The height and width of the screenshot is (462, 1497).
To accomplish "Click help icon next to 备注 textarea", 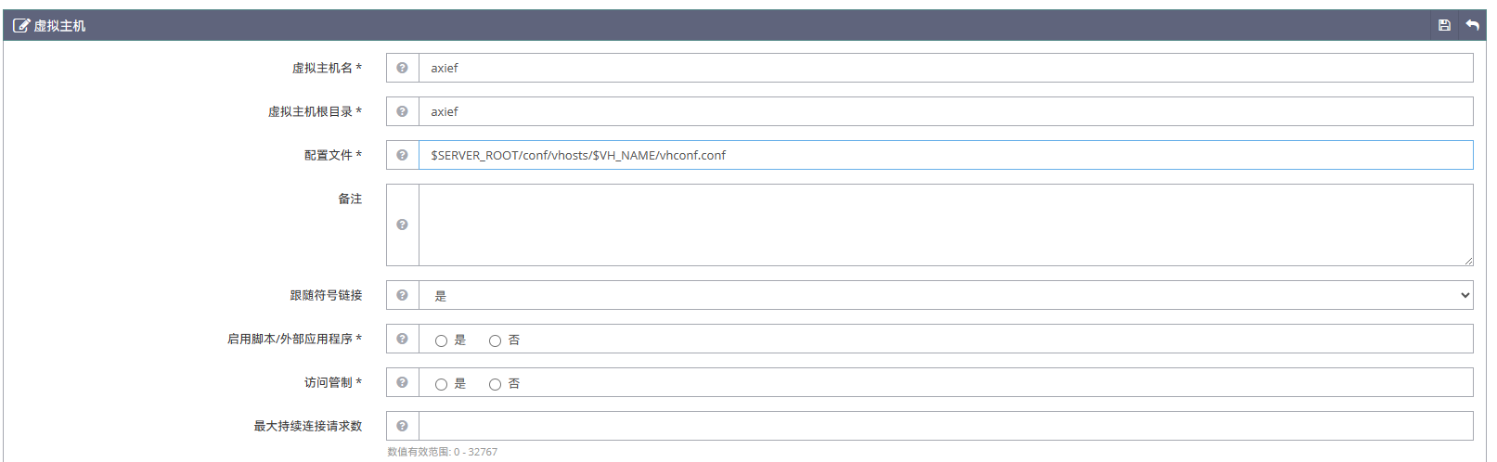I will click(x=402, y=225).
